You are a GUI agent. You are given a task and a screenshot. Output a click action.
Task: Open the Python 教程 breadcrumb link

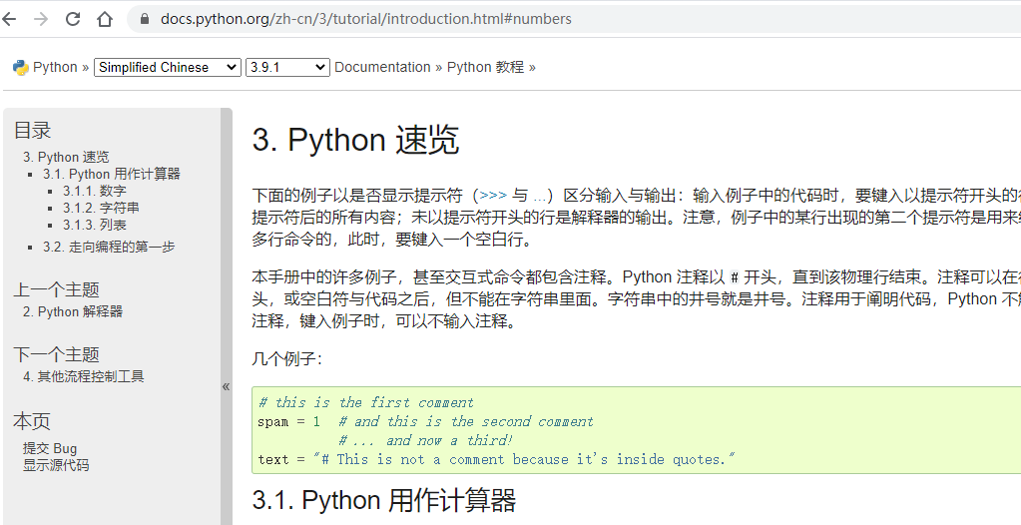(x=485, y=67)
